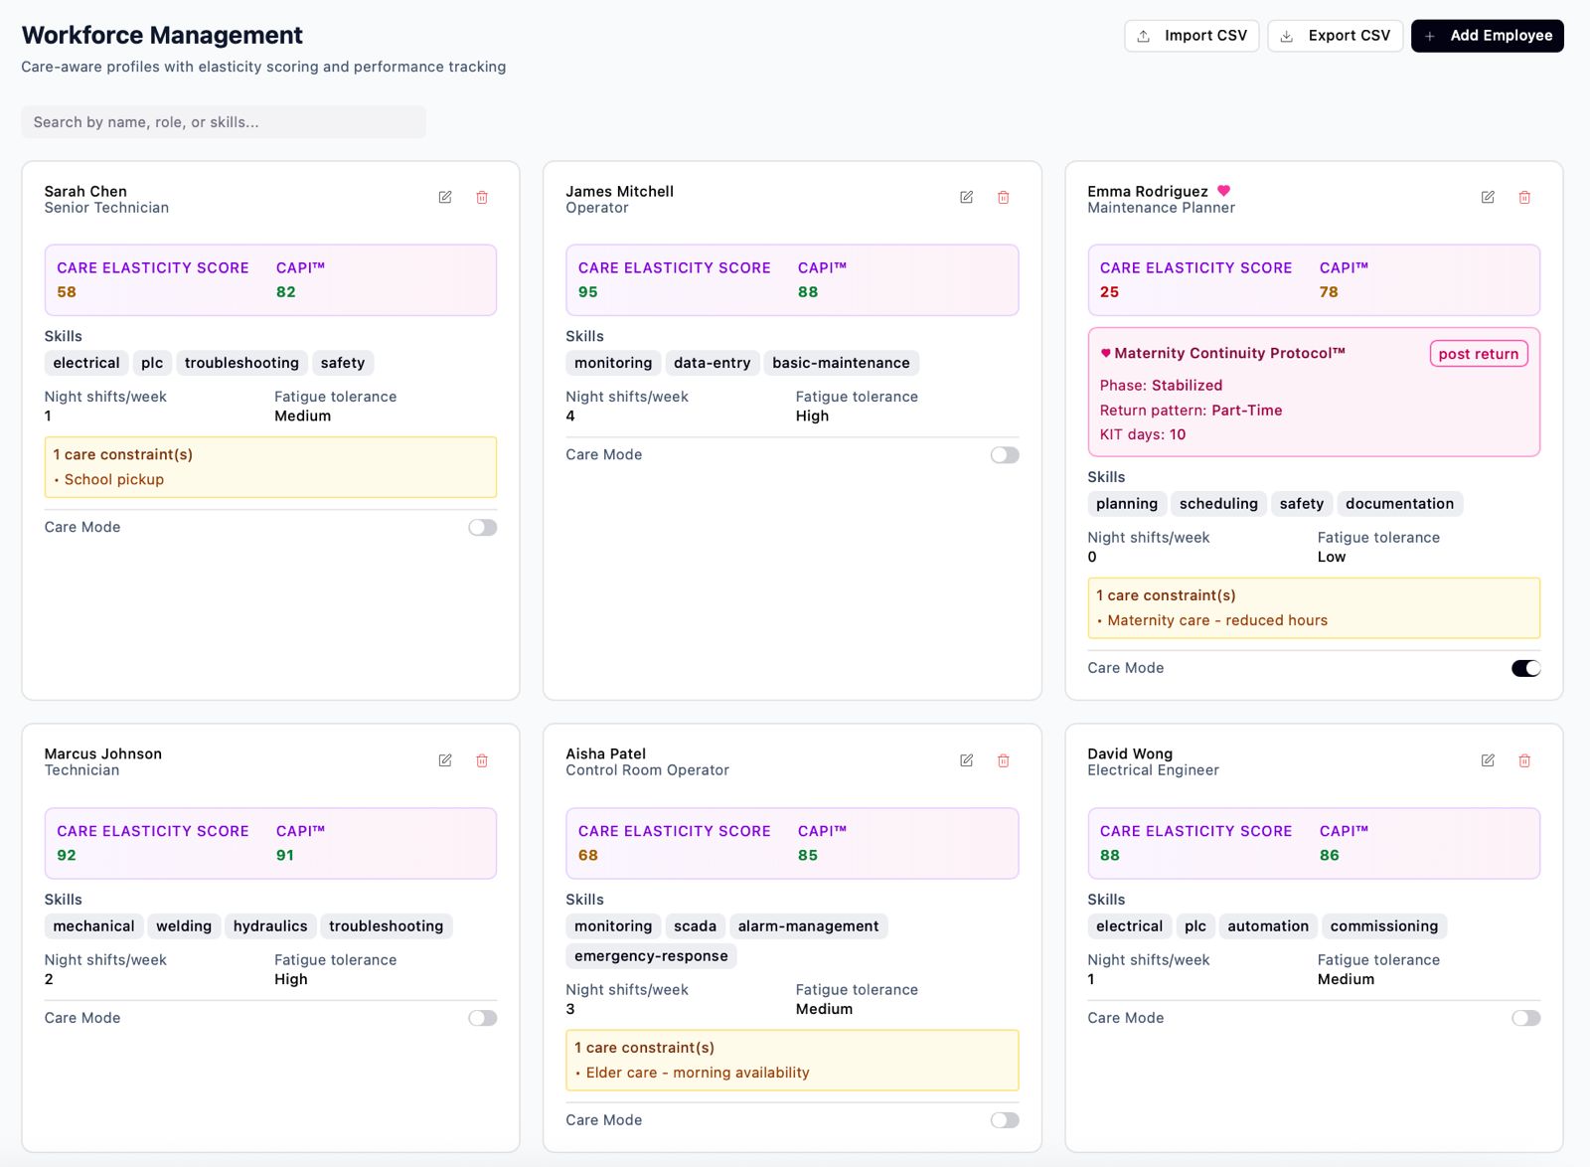
Task: Delete Sarah Chen using the trash icon
Action: (482, 198)
